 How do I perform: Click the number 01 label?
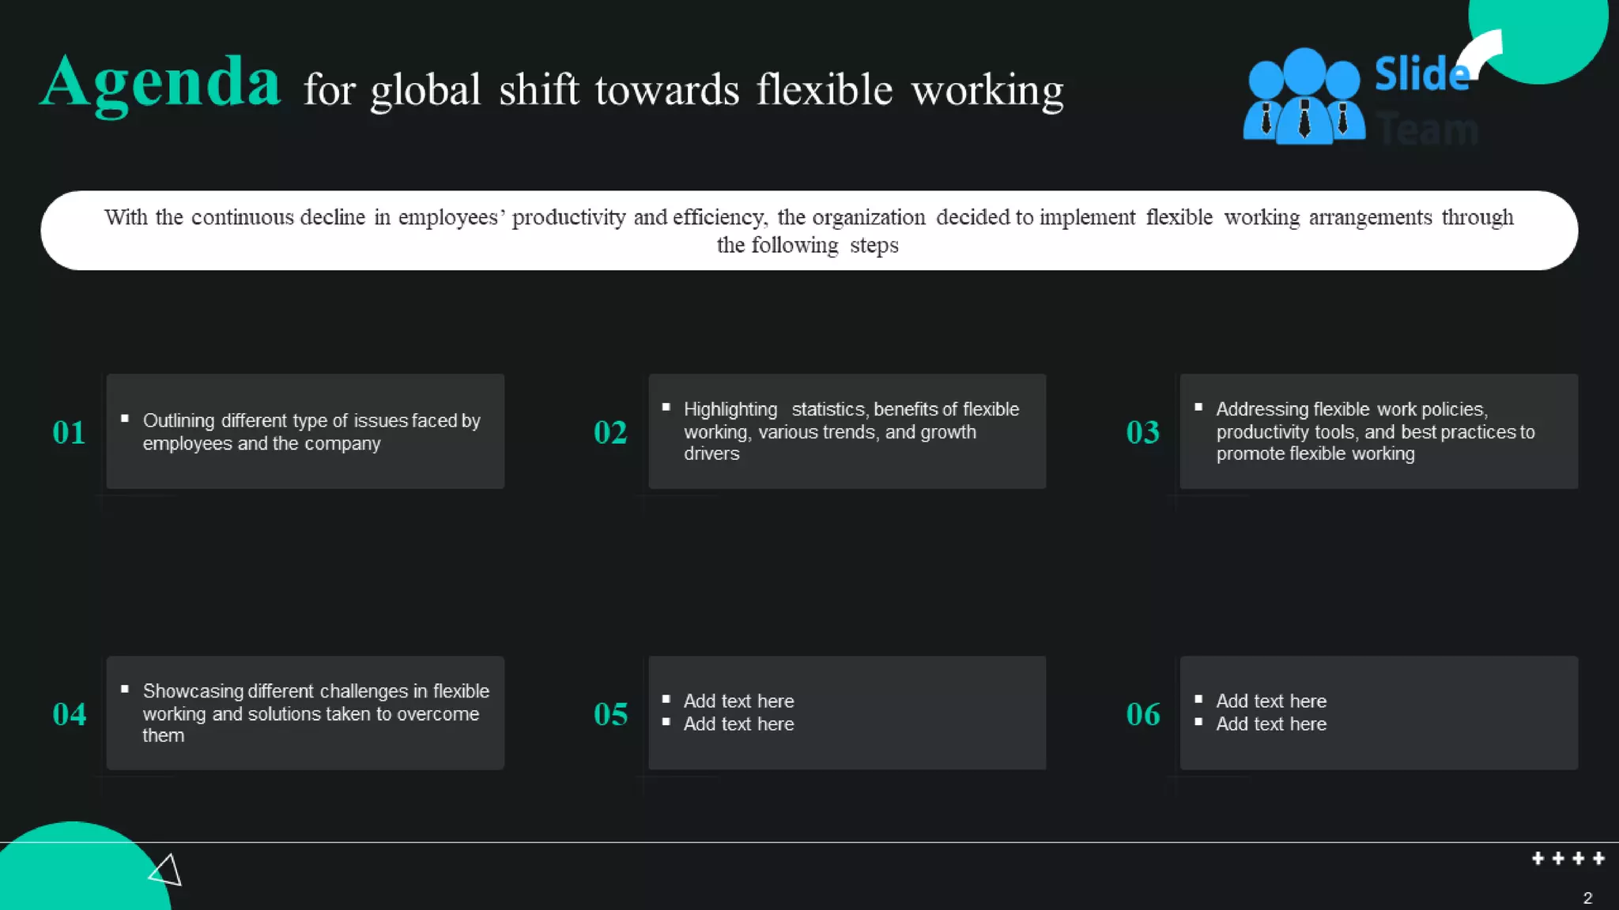tap(69, 432)
